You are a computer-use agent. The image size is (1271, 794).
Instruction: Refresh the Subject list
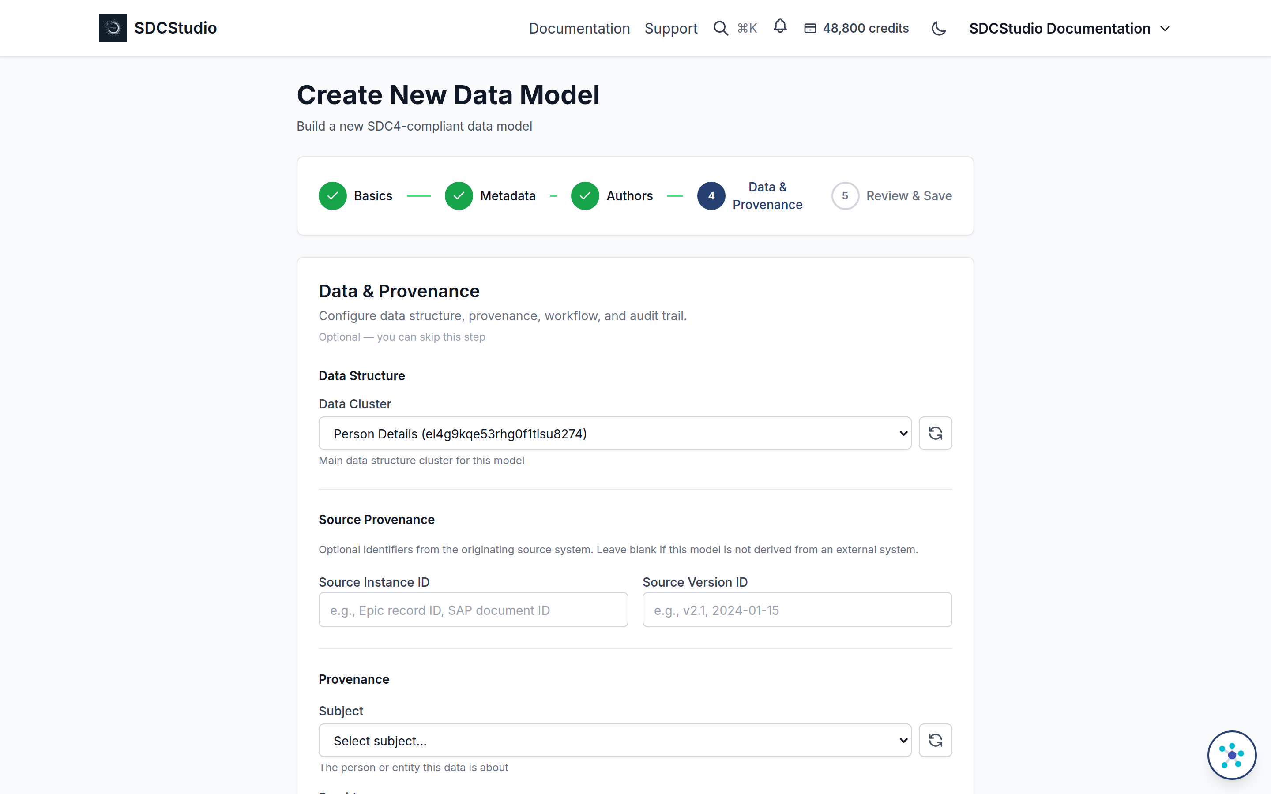pos(935,741)
